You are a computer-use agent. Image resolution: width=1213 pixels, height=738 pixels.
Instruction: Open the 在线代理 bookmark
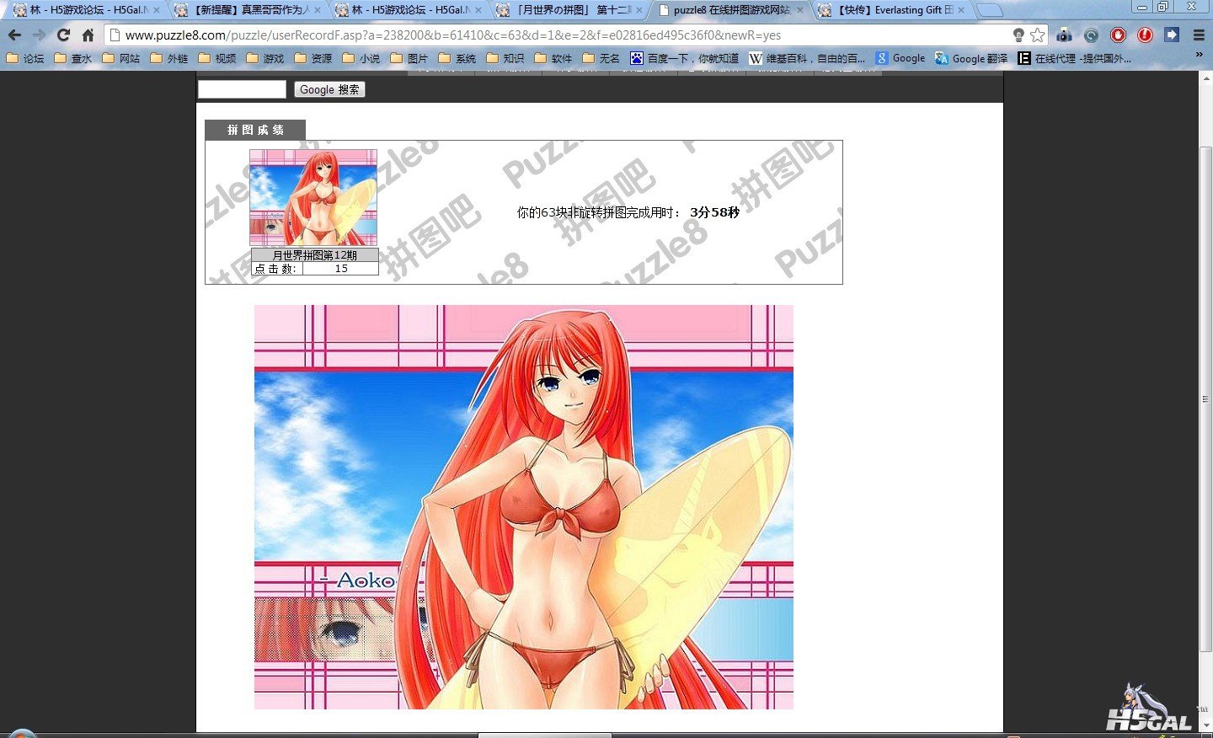coord(1075,58)
